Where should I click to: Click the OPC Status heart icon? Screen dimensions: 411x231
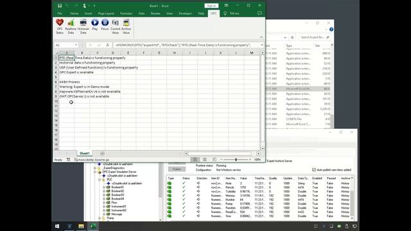coord(60,22)
